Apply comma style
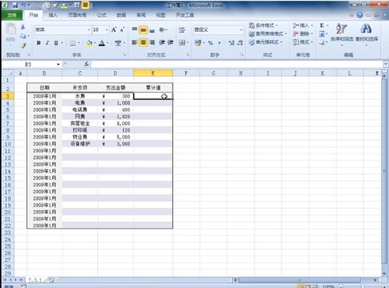Image resolution: width=389 pixels, height=288 pixels. tap(219, 43)
